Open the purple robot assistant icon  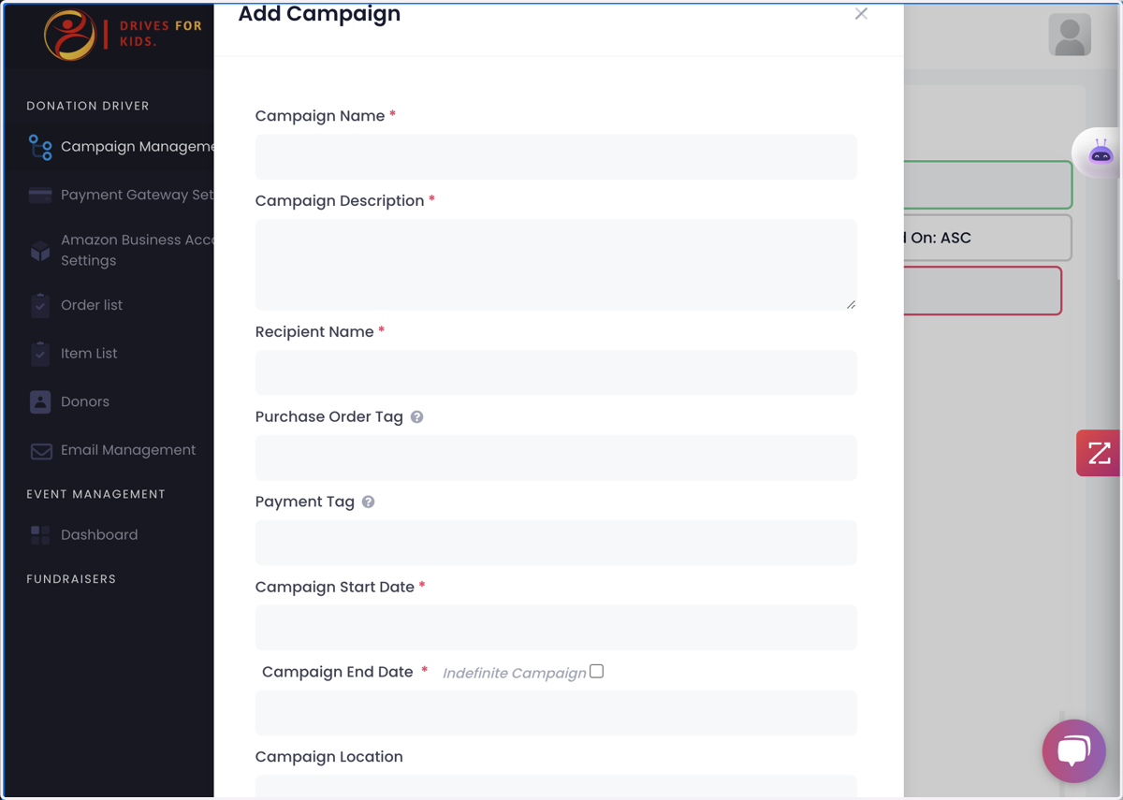(x=1100, y=153)
